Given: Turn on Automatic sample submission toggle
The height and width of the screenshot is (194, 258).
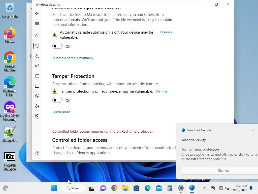Looking at the screenshot, I should 57,46.
